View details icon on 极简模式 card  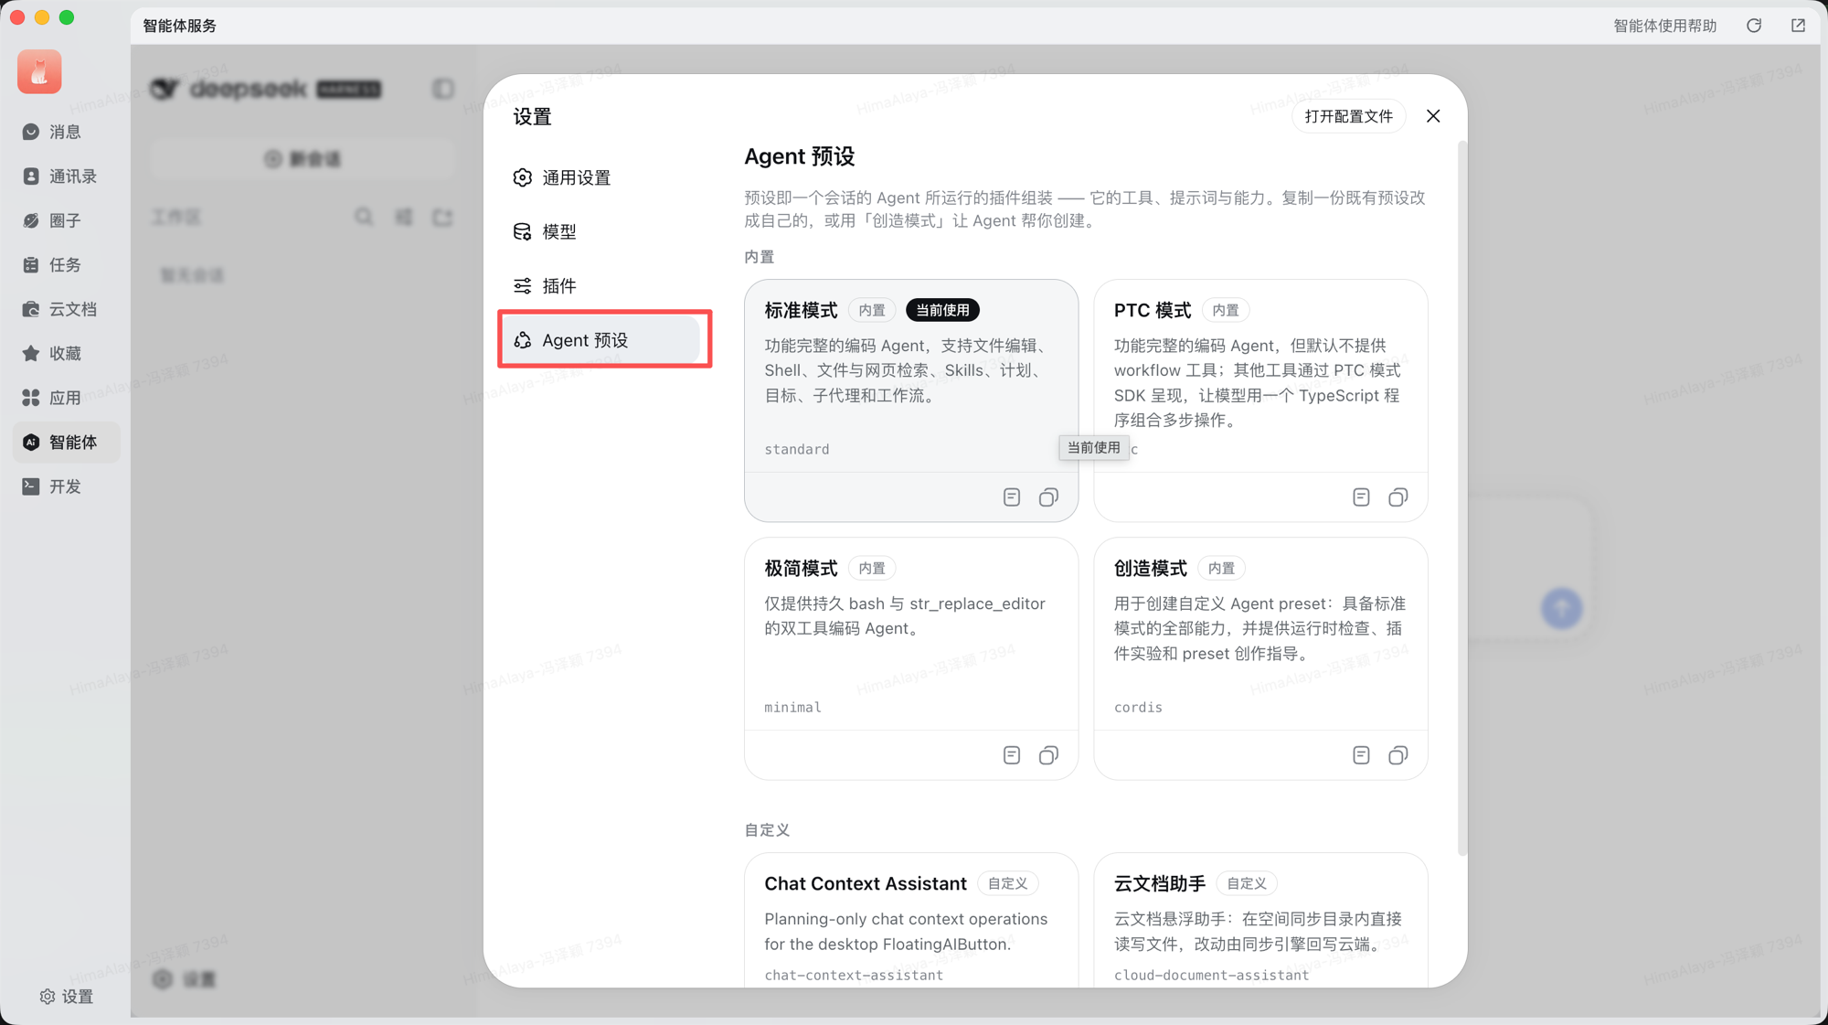point(1012,755)
